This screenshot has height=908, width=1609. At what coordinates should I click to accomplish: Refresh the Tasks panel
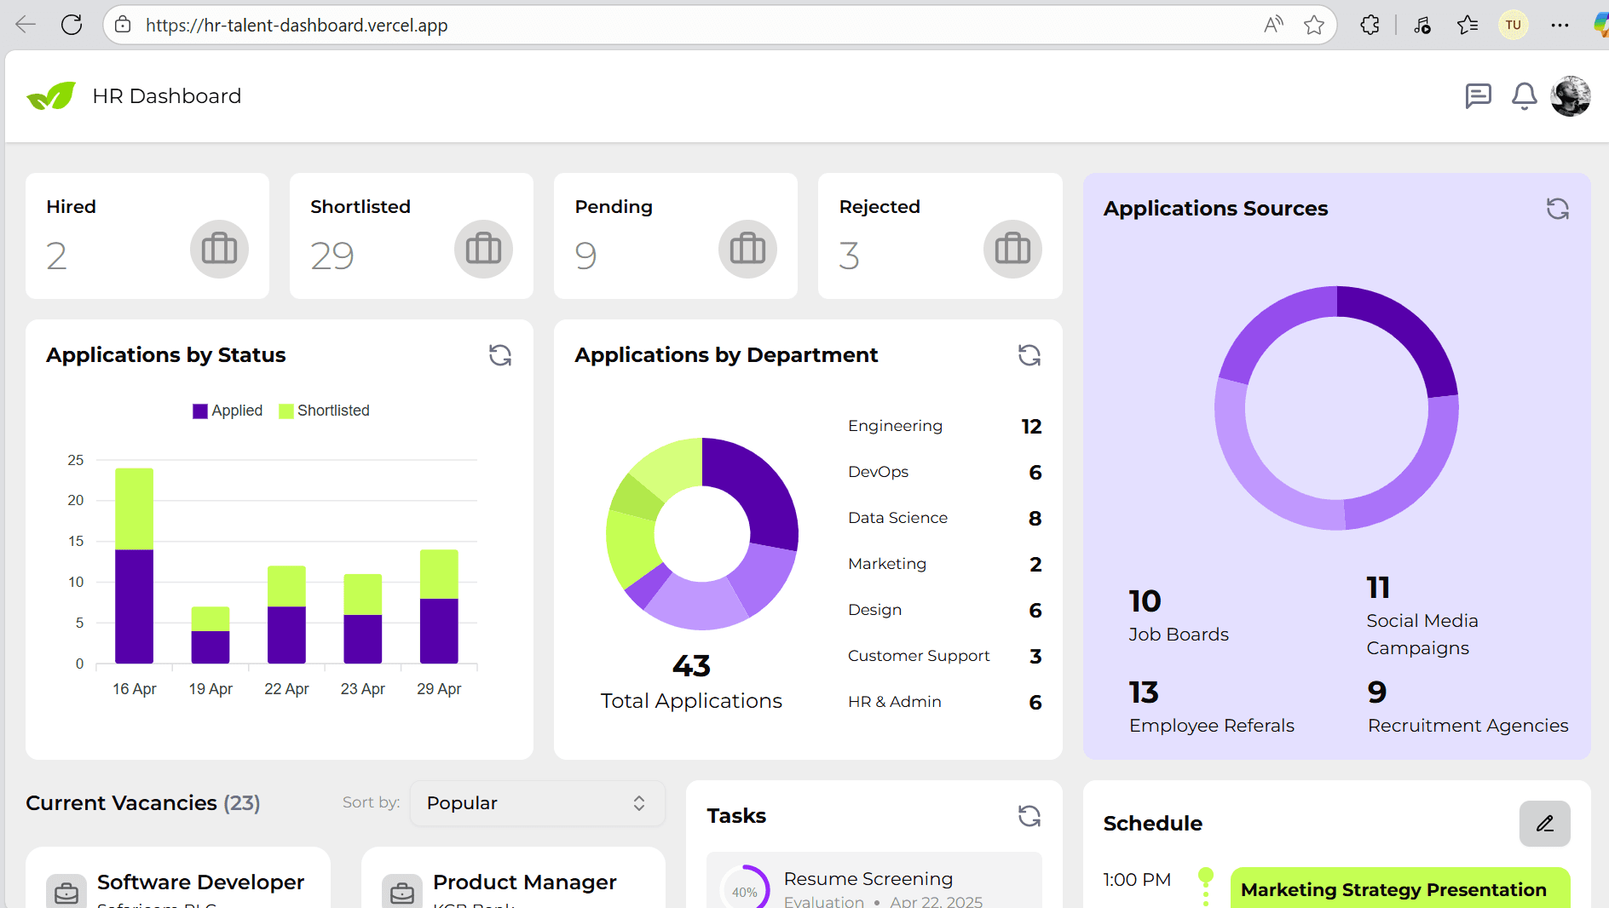coord(1029,816)
